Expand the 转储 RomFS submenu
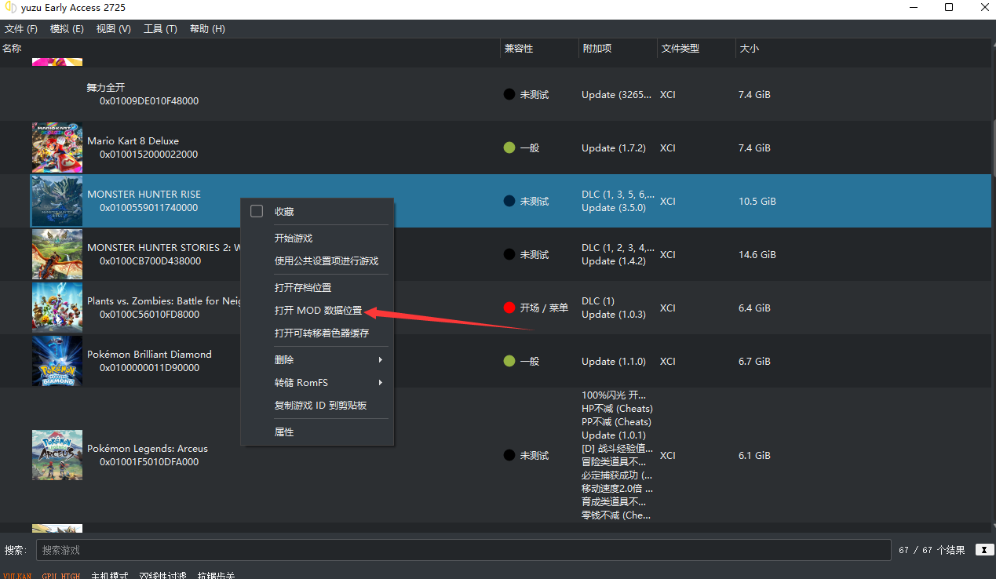Image resolution: width=996 pixels, height=579 pixels. point(317,382)
